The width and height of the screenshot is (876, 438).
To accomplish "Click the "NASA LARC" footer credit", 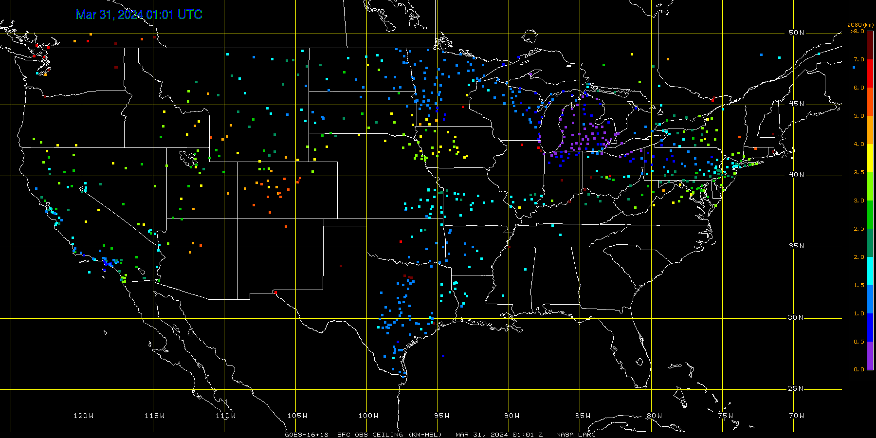I will 576,435.
